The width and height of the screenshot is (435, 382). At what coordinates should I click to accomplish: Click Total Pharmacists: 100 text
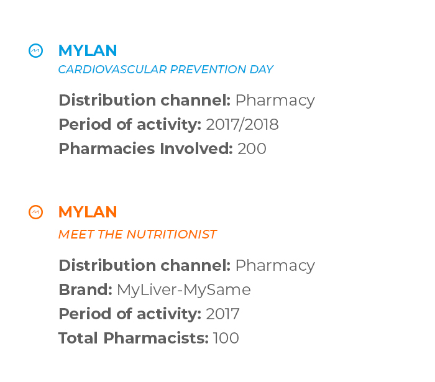149,338
